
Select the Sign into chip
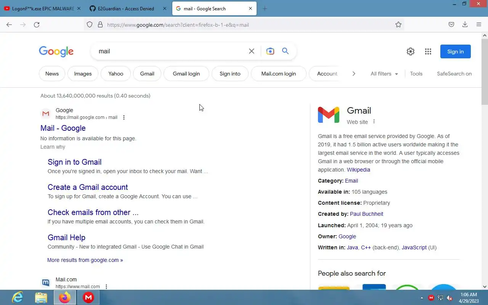230,74
